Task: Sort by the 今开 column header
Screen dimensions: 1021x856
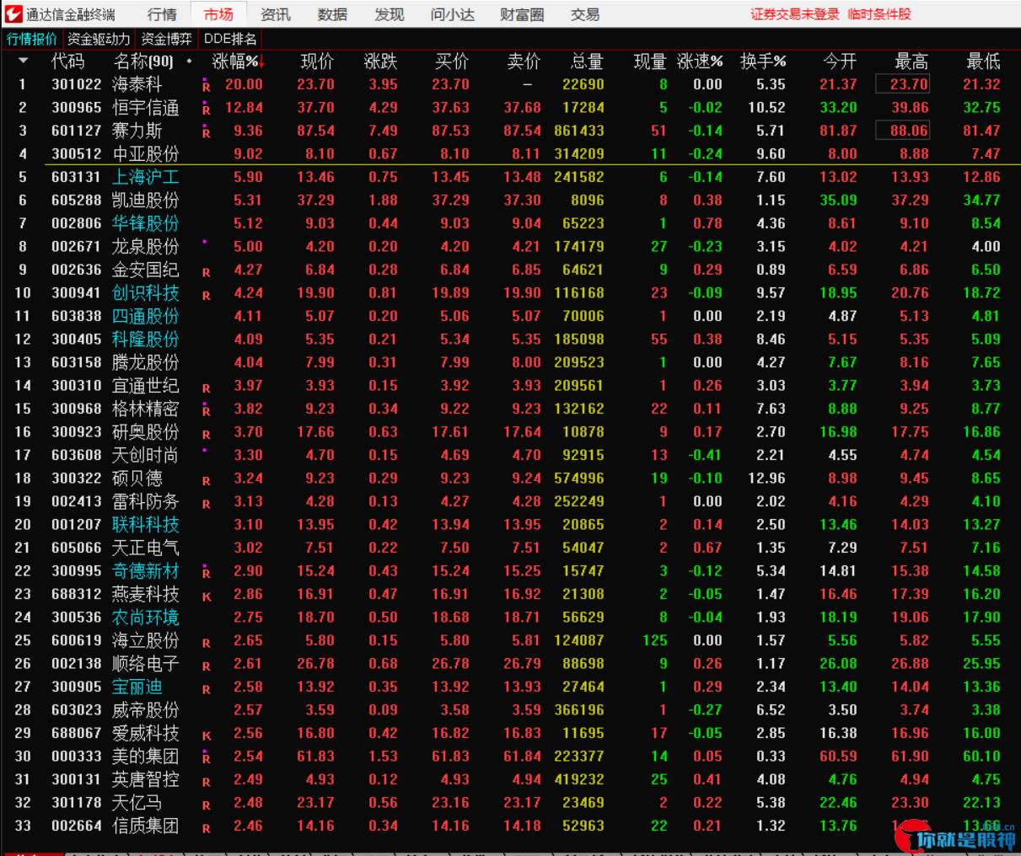Action: click(x=840, y=62)
